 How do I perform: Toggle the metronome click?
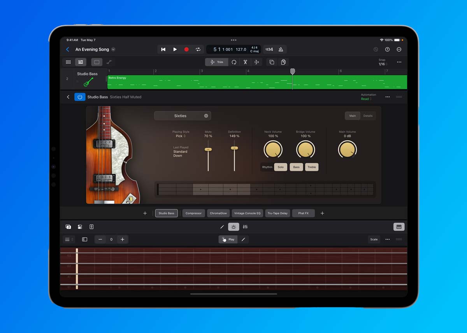click(281, 49)
